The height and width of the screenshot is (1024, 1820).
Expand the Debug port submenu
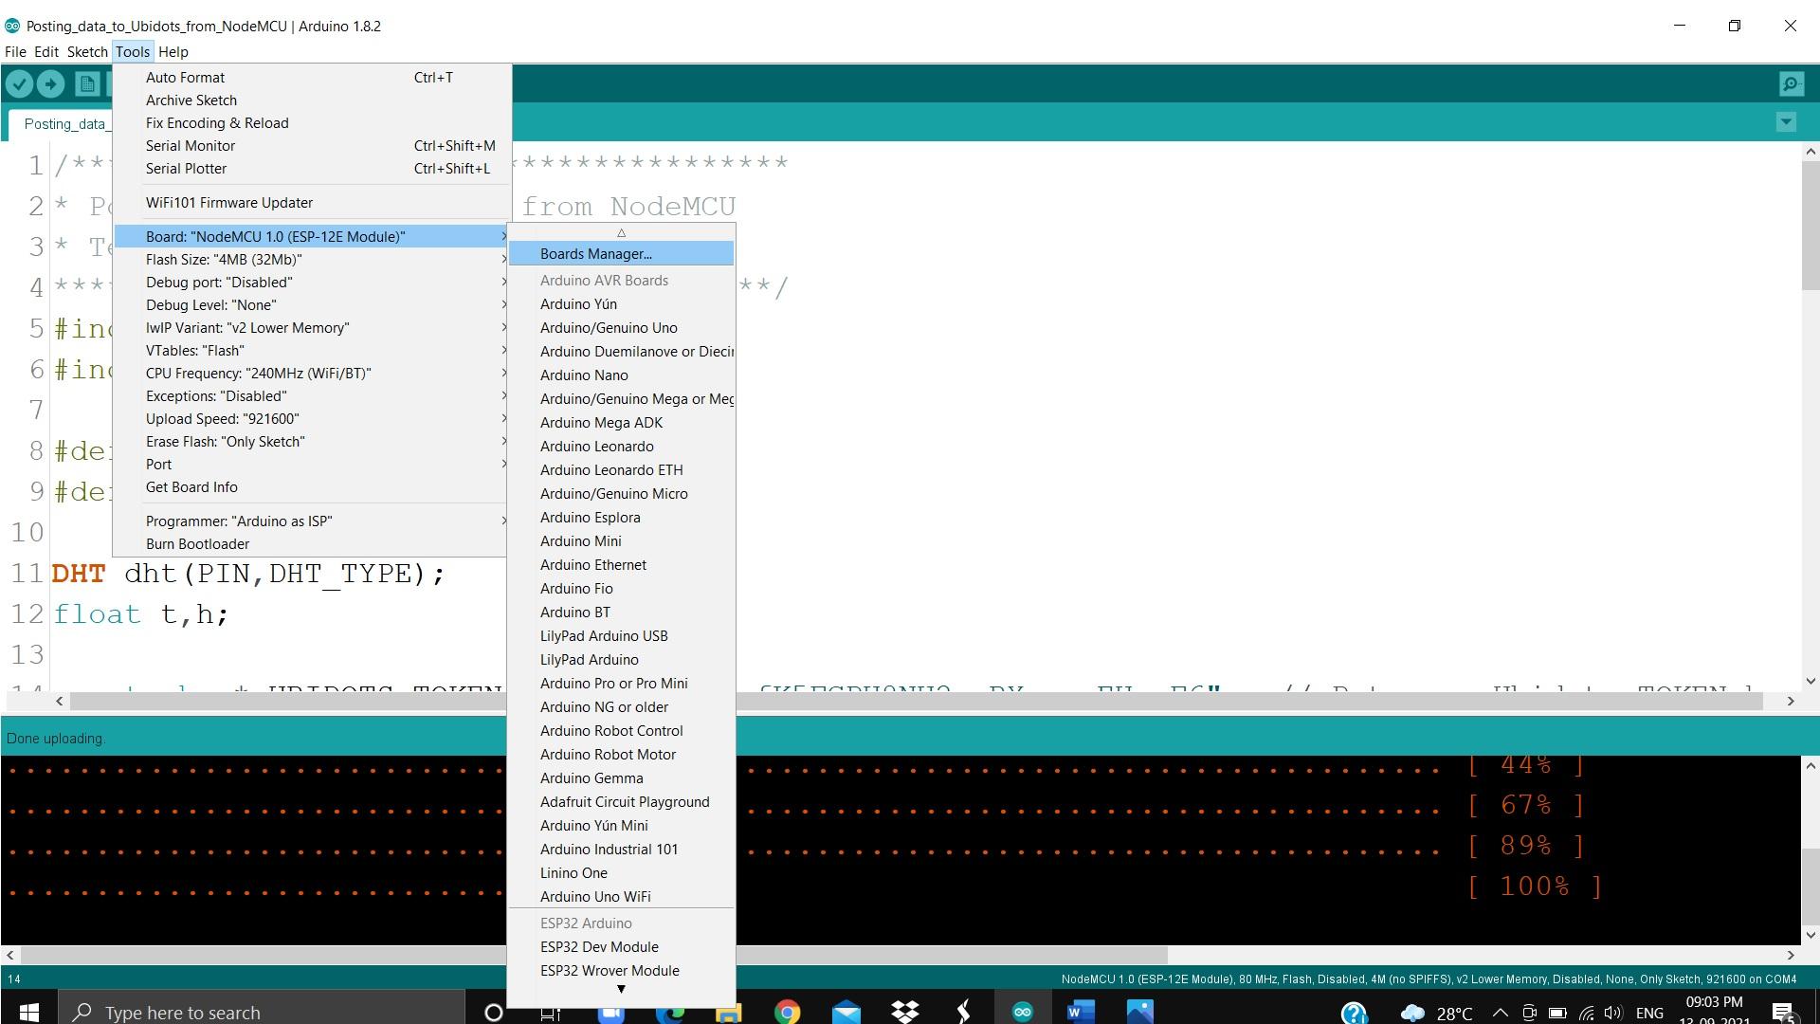(x=312, y=283)
